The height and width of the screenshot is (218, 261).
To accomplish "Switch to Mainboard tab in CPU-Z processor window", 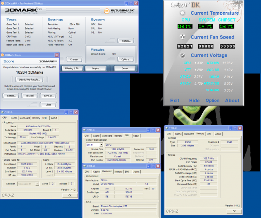I will click(24, 118).
